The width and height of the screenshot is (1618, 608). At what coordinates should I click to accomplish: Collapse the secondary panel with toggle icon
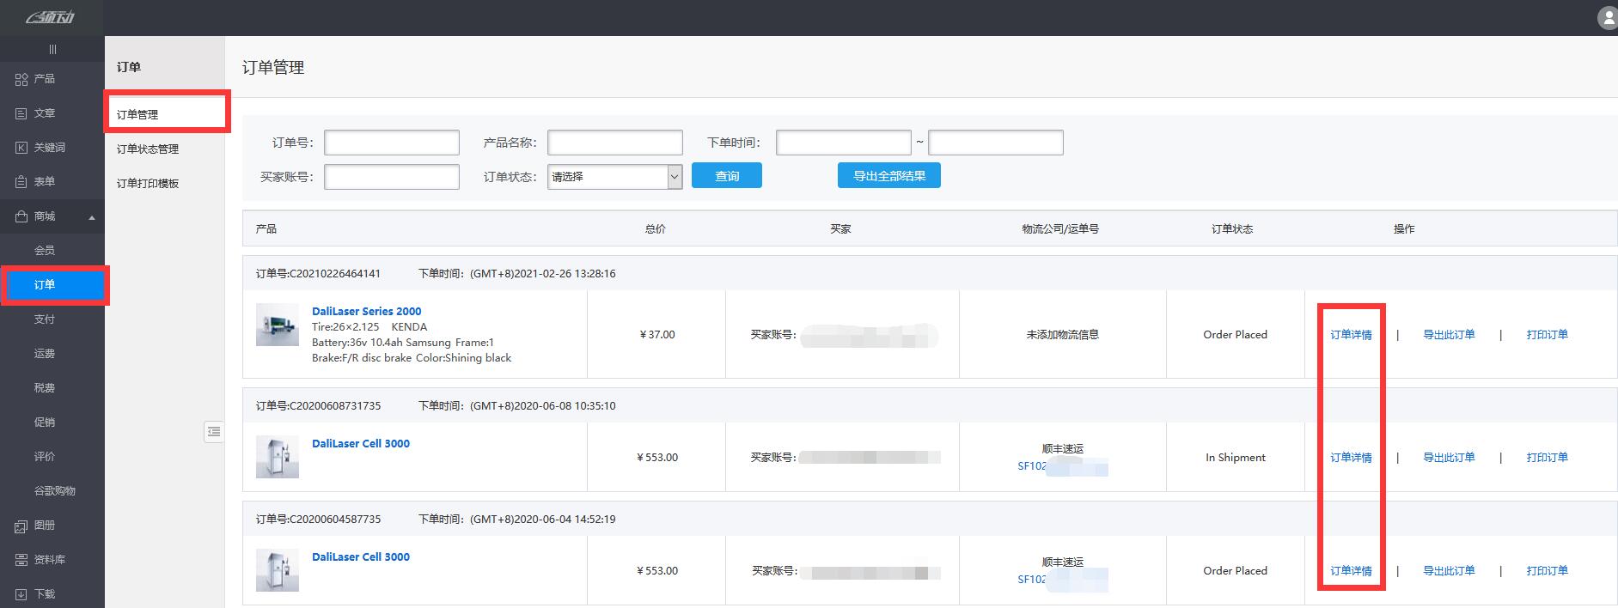click(214, 431)
